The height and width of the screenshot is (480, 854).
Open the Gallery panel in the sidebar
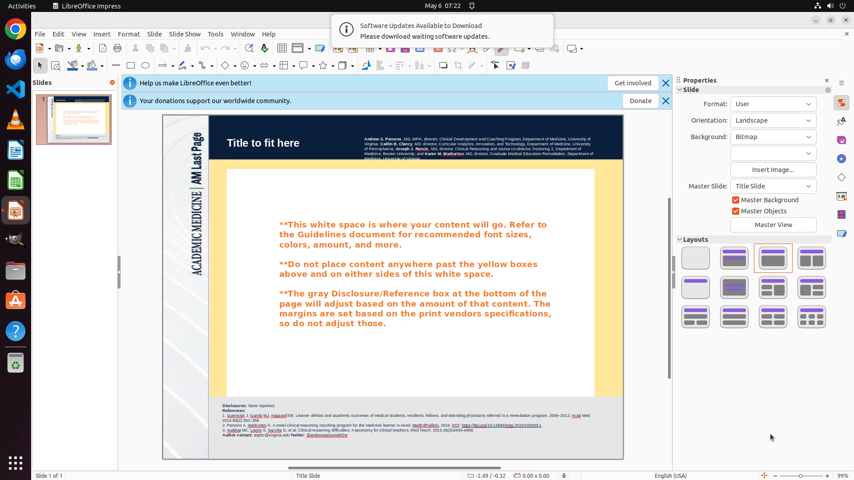pyautogui.click(x=841, y=140)
